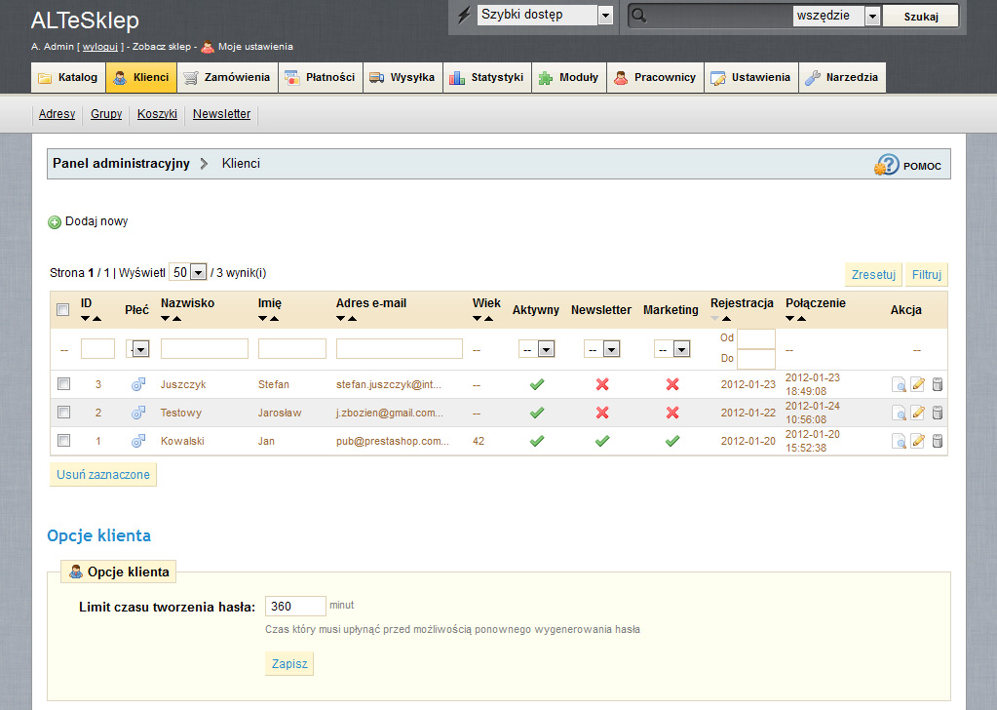Sort Połączenie column descending with down arrow
The height and width of the screenshot is (710, 997).
click(x=789, y=318)
